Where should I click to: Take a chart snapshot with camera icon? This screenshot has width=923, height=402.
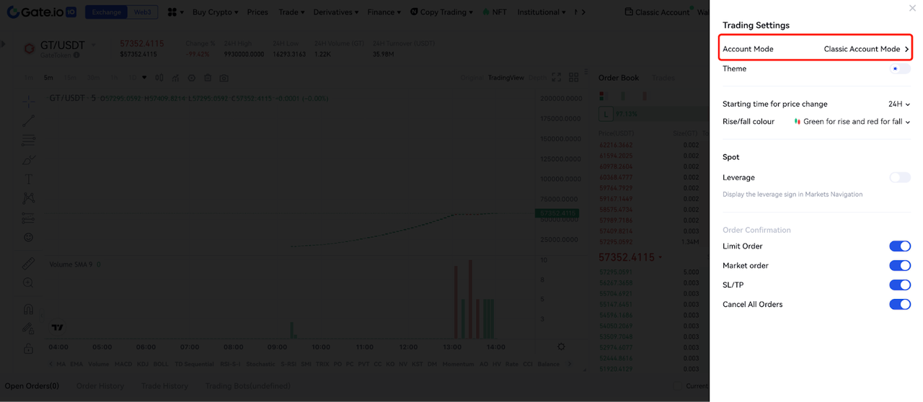click(x=224, y=78)
